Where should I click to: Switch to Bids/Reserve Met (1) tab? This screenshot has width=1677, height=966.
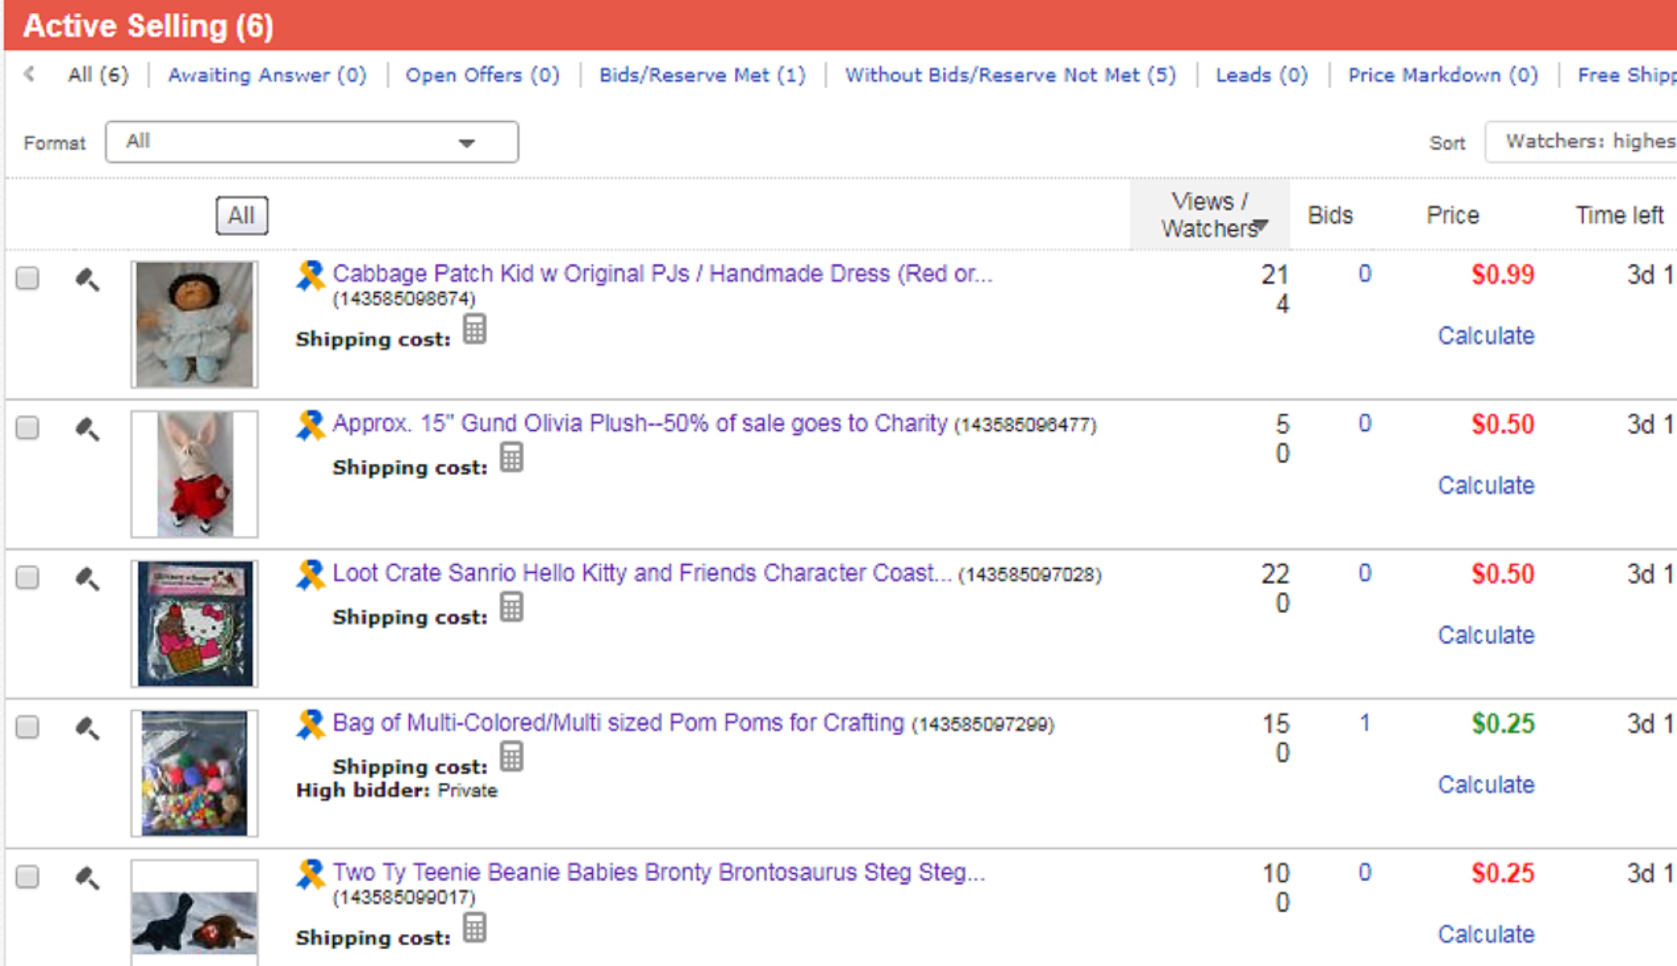tap(702, 75)
